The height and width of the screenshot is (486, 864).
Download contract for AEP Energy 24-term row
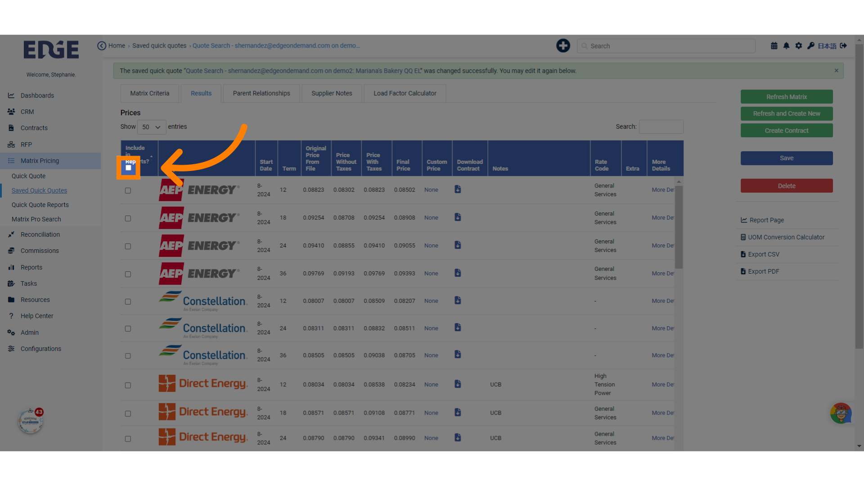coord(458,245)
